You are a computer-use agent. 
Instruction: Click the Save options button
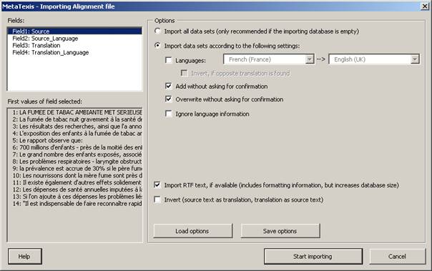(x=280, y=231)
